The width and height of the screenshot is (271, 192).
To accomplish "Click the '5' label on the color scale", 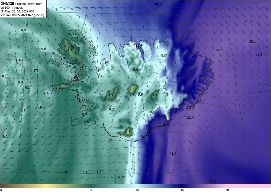I will click(91, 190).
